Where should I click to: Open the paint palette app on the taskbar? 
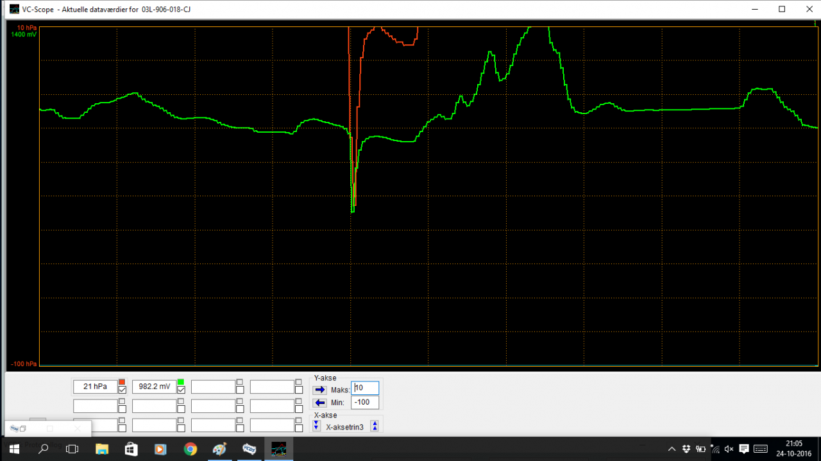[219, 449]
